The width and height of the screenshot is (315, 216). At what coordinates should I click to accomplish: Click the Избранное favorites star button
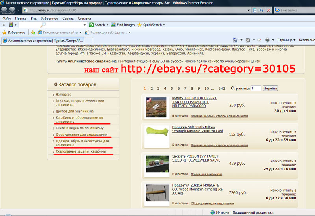[13, 32]
